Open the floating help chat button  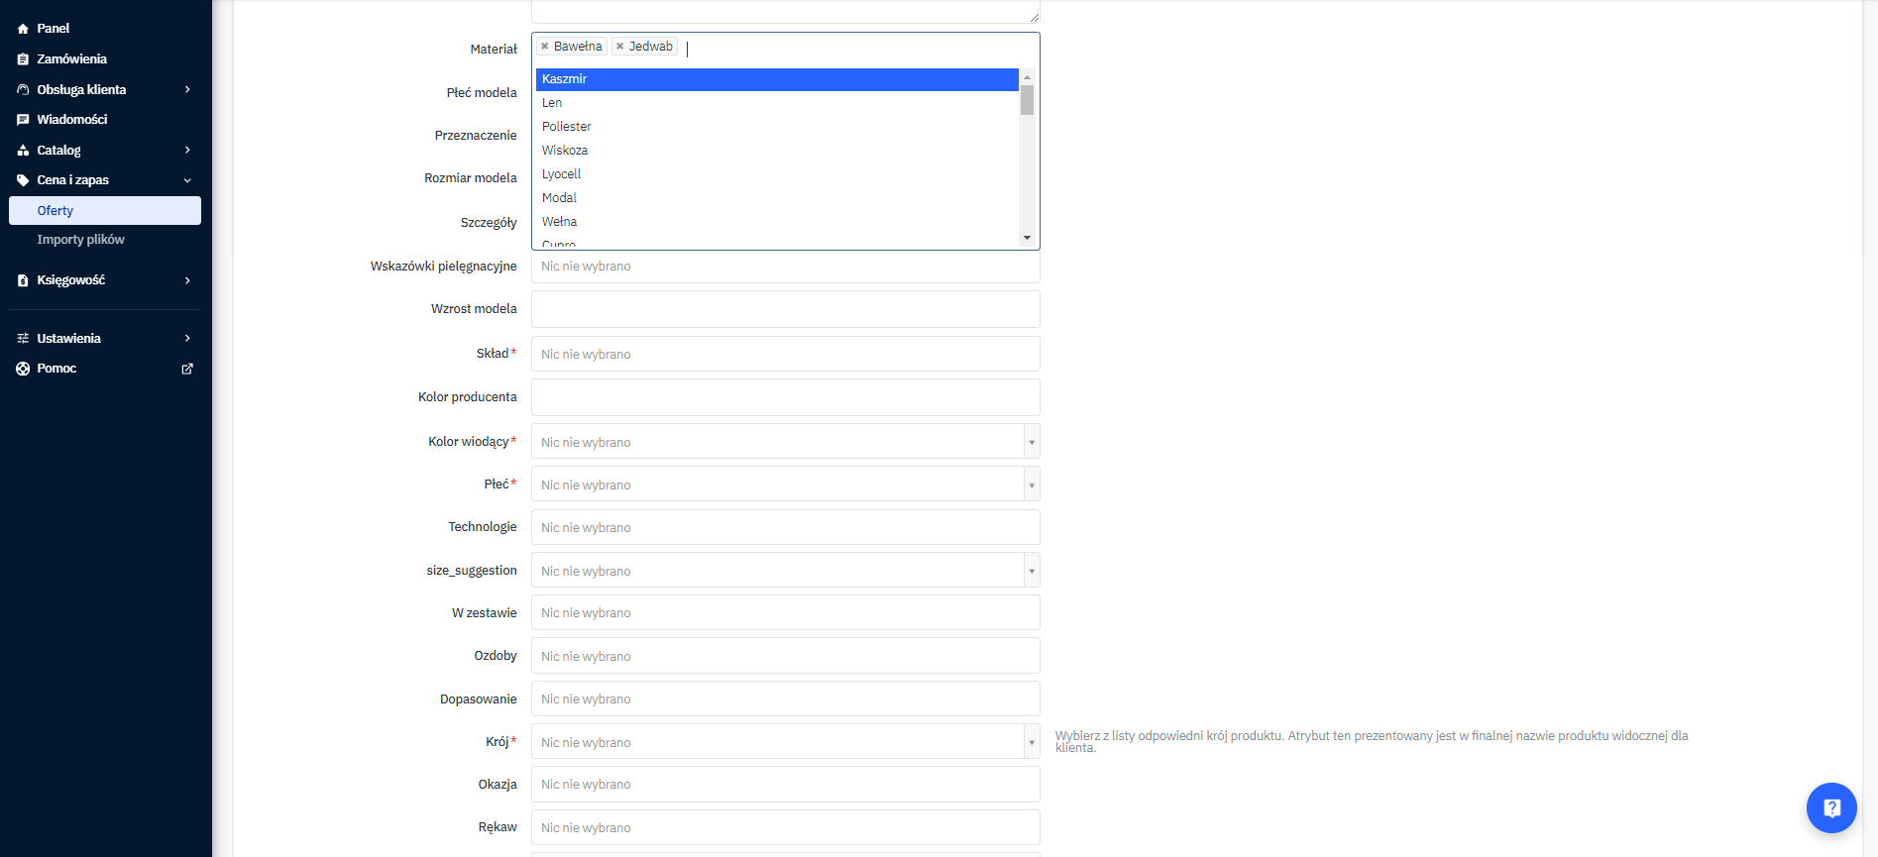[1830, 807]
